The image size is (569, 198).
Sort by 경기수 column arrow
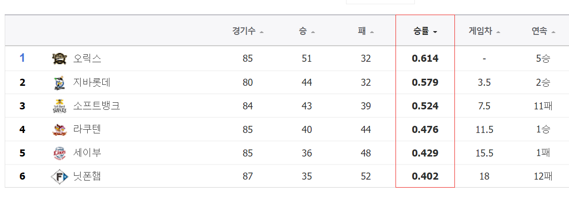tap(262, 32)
